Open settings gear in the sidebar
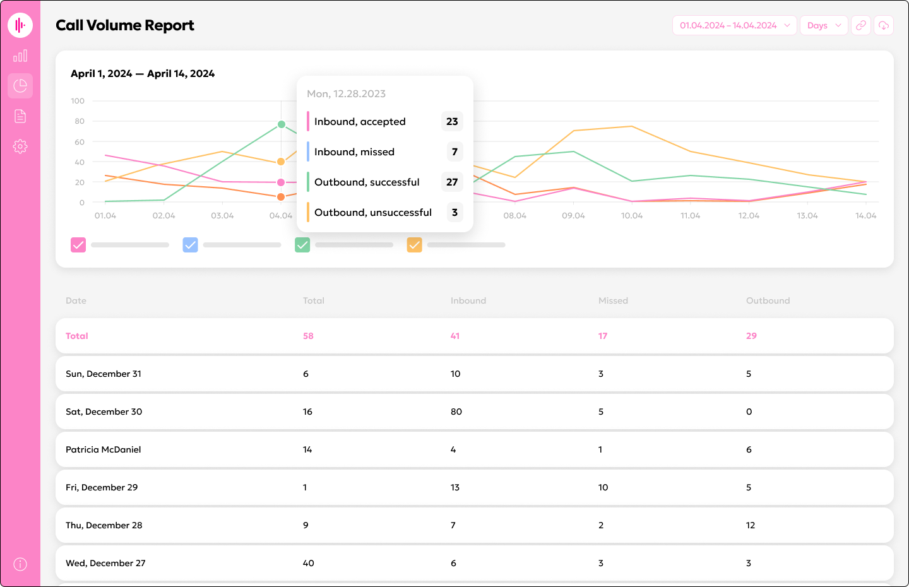909x587 pixels. [x=20, y=146]
